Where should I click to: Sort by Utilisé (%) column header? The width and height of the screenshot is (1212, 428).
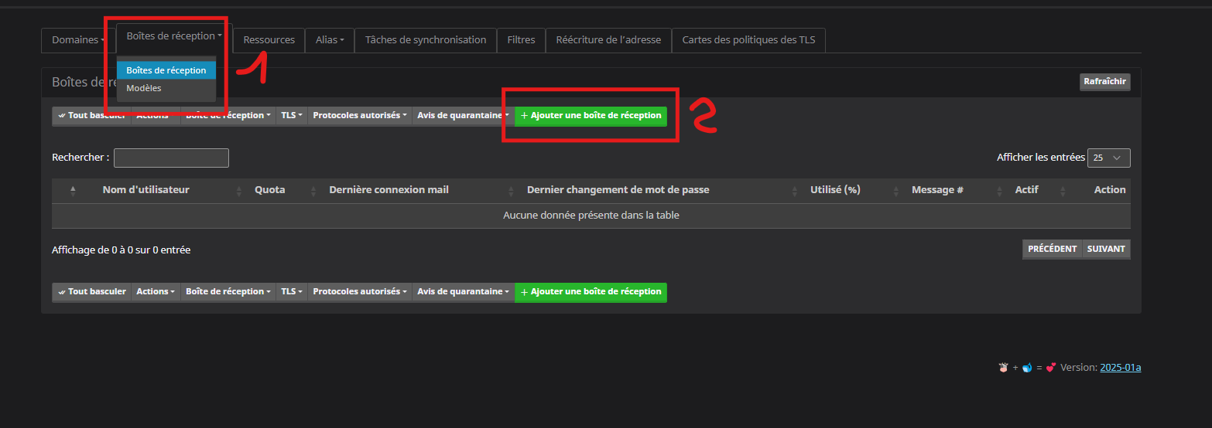[835, 190]
